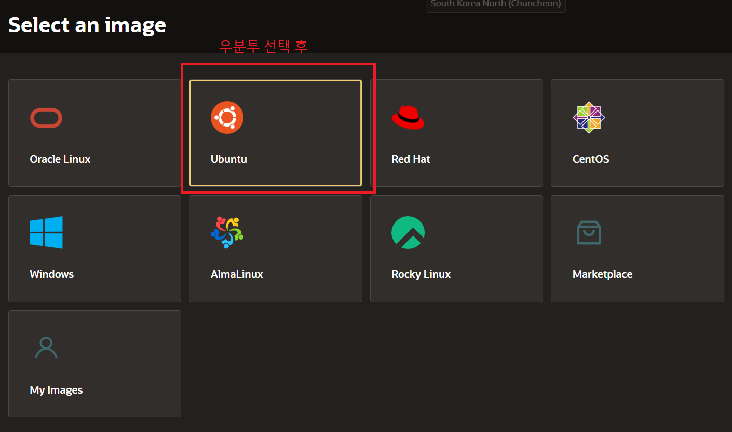Click the Oracle Linux red oval logo
Viewport: 732px width, 432px height.
46,118
